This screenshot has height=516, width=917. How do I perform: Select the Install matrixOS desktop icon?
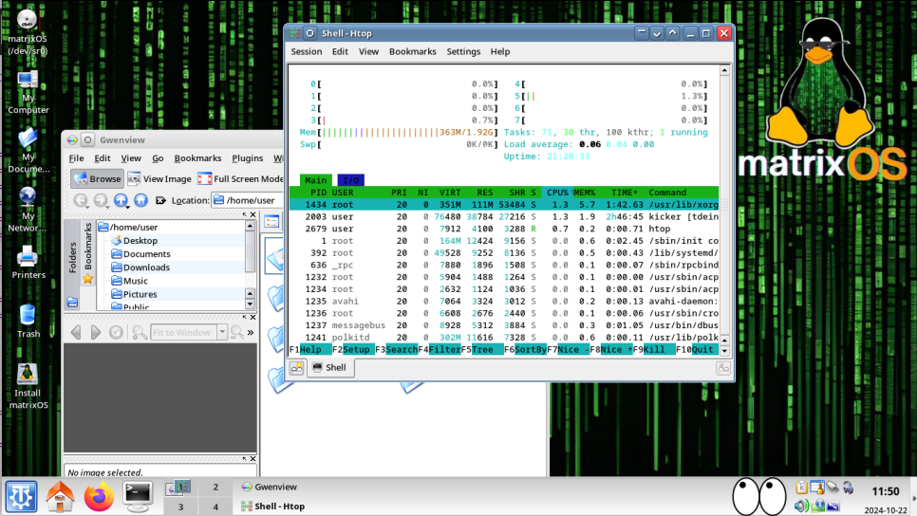(x=28, y=386)
